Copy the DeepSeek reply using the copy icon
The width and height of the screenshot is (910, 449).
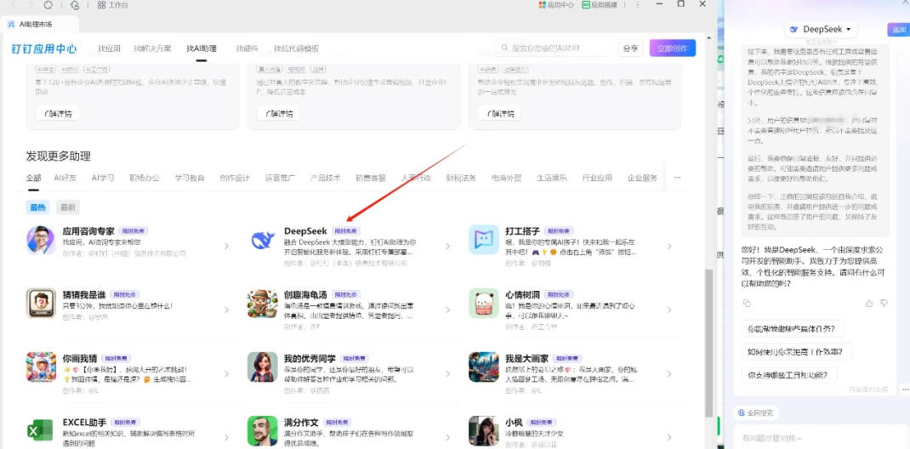tap(747, 304)
